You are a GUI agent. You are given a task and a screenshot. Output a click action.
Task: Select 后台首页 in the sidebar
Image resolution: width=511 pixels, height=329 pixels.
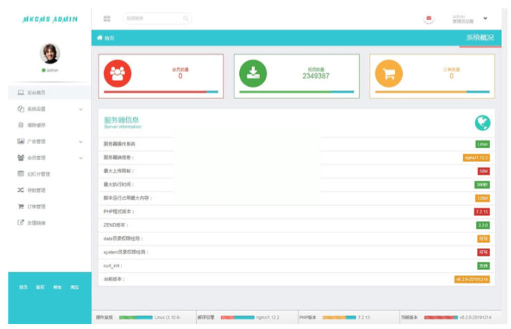[x=37, y=92]
